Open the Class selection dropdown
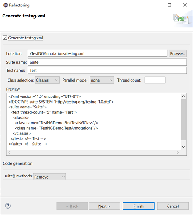Viewport: 193px width, 215px height. tap(47, 80)
